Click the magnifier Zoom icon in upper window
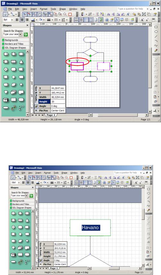The height and width of the screenshot is (275, 161). point(65,14)
